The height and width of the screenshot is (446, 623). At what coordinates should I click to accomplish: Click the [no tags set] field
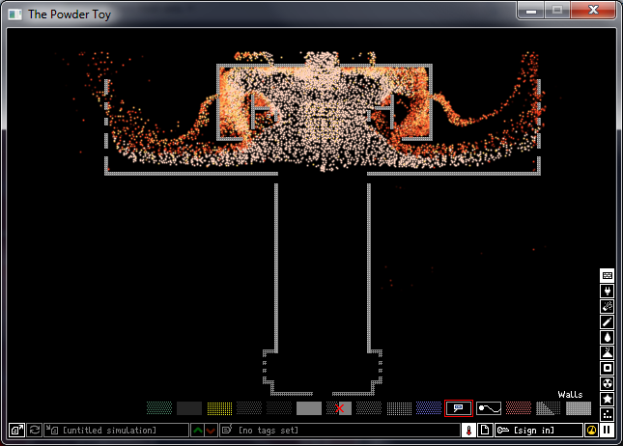click(340, 431)
